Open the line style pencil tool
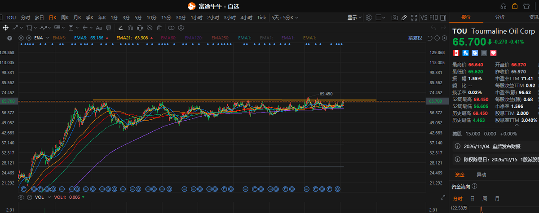Viewport: 539px width, 213px height. click(120, 27)
